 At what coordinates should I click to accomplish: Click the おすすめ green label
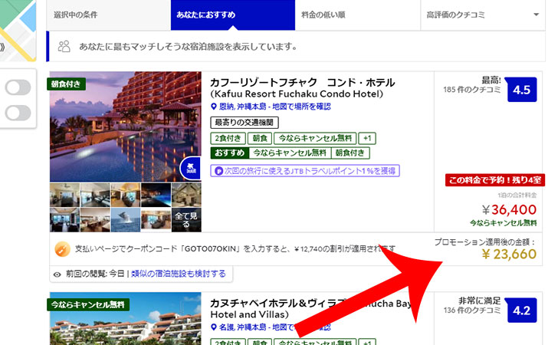[230, 153]
